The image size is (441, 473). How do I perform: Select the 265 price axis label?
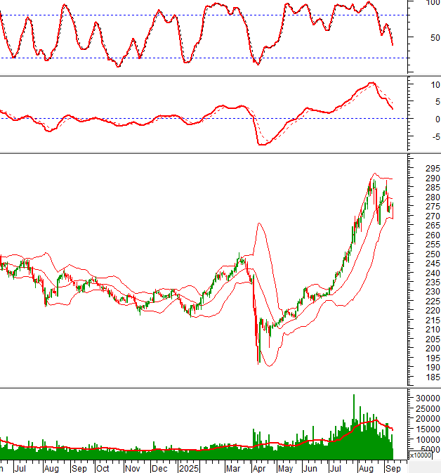pos(433,226)
